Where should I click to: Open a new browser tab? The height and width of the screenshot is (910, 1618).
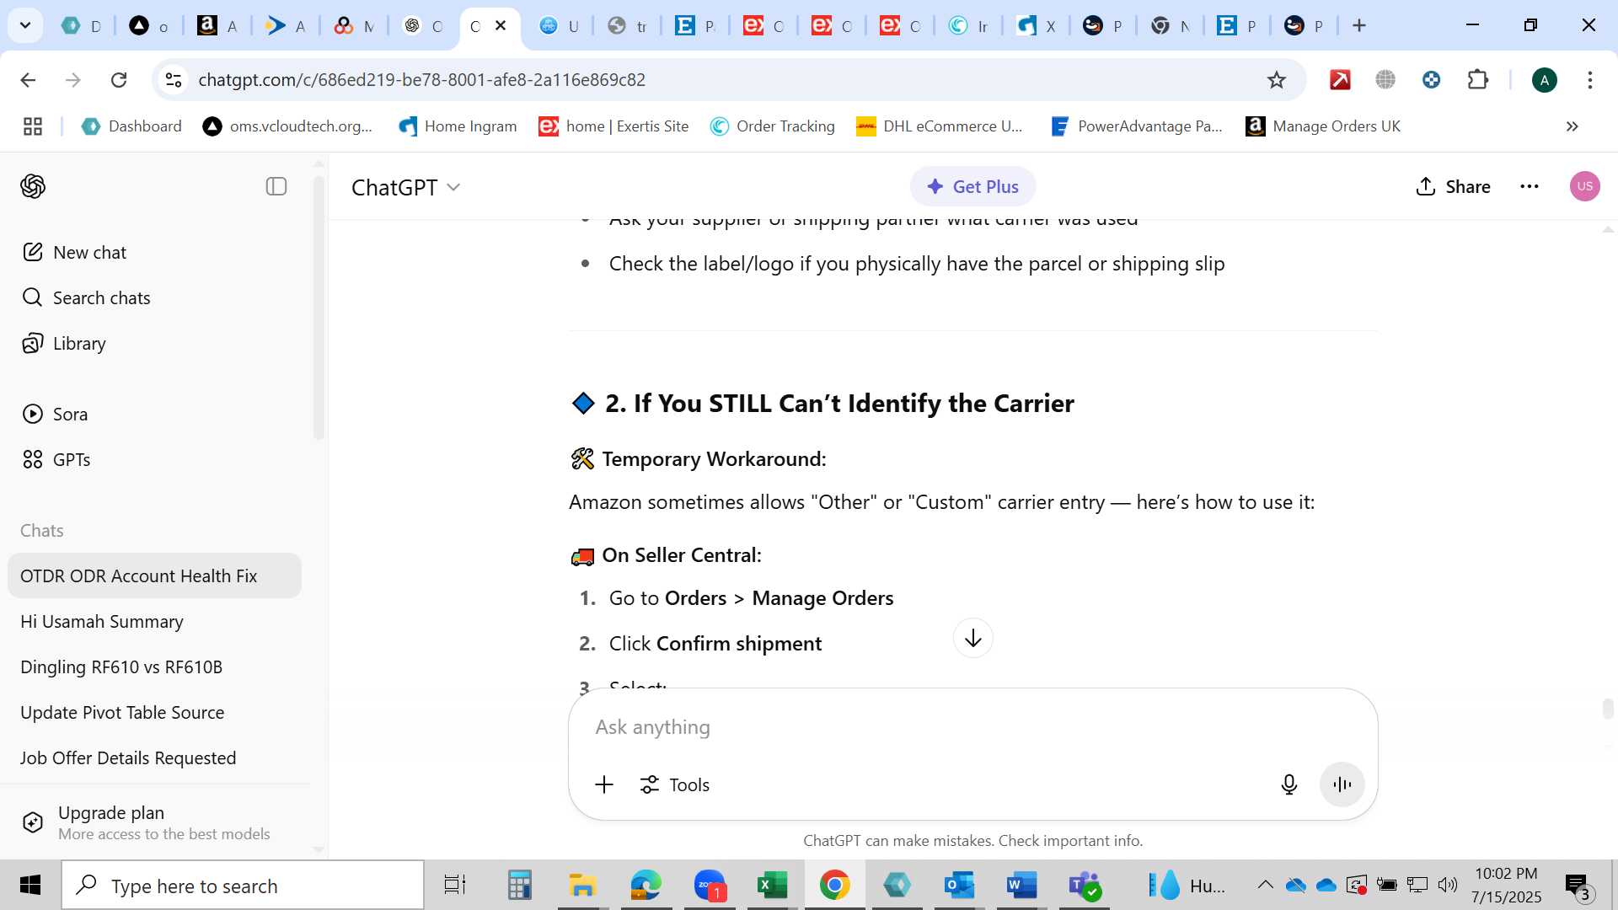[1358, 25]
